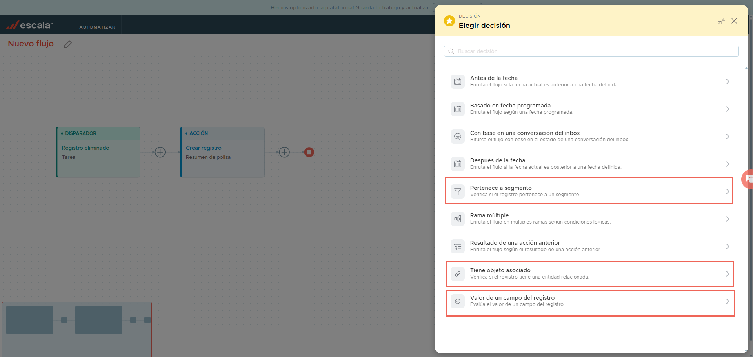Click the magnifier icon in search field
Image resolution: width=753 pixels, height=357 pixels.
click(451, 51)
